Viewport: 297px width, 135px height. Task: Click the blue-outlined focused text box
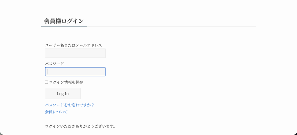coord(75,72)
